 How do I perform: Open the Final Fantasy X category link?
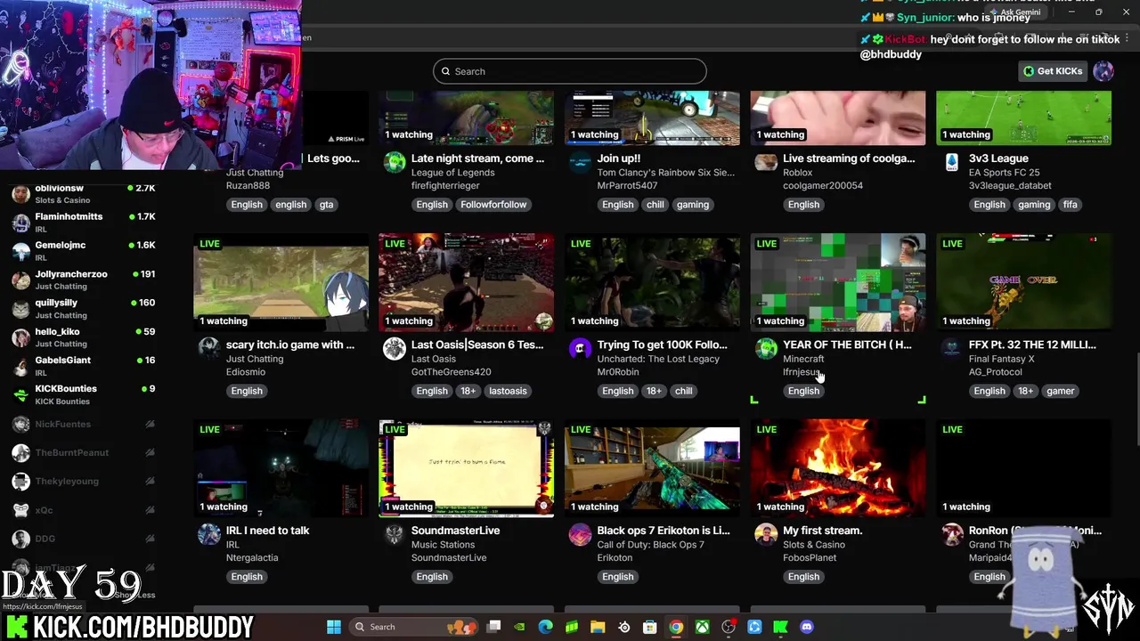pyautogui.click(x=1001, y=359)
